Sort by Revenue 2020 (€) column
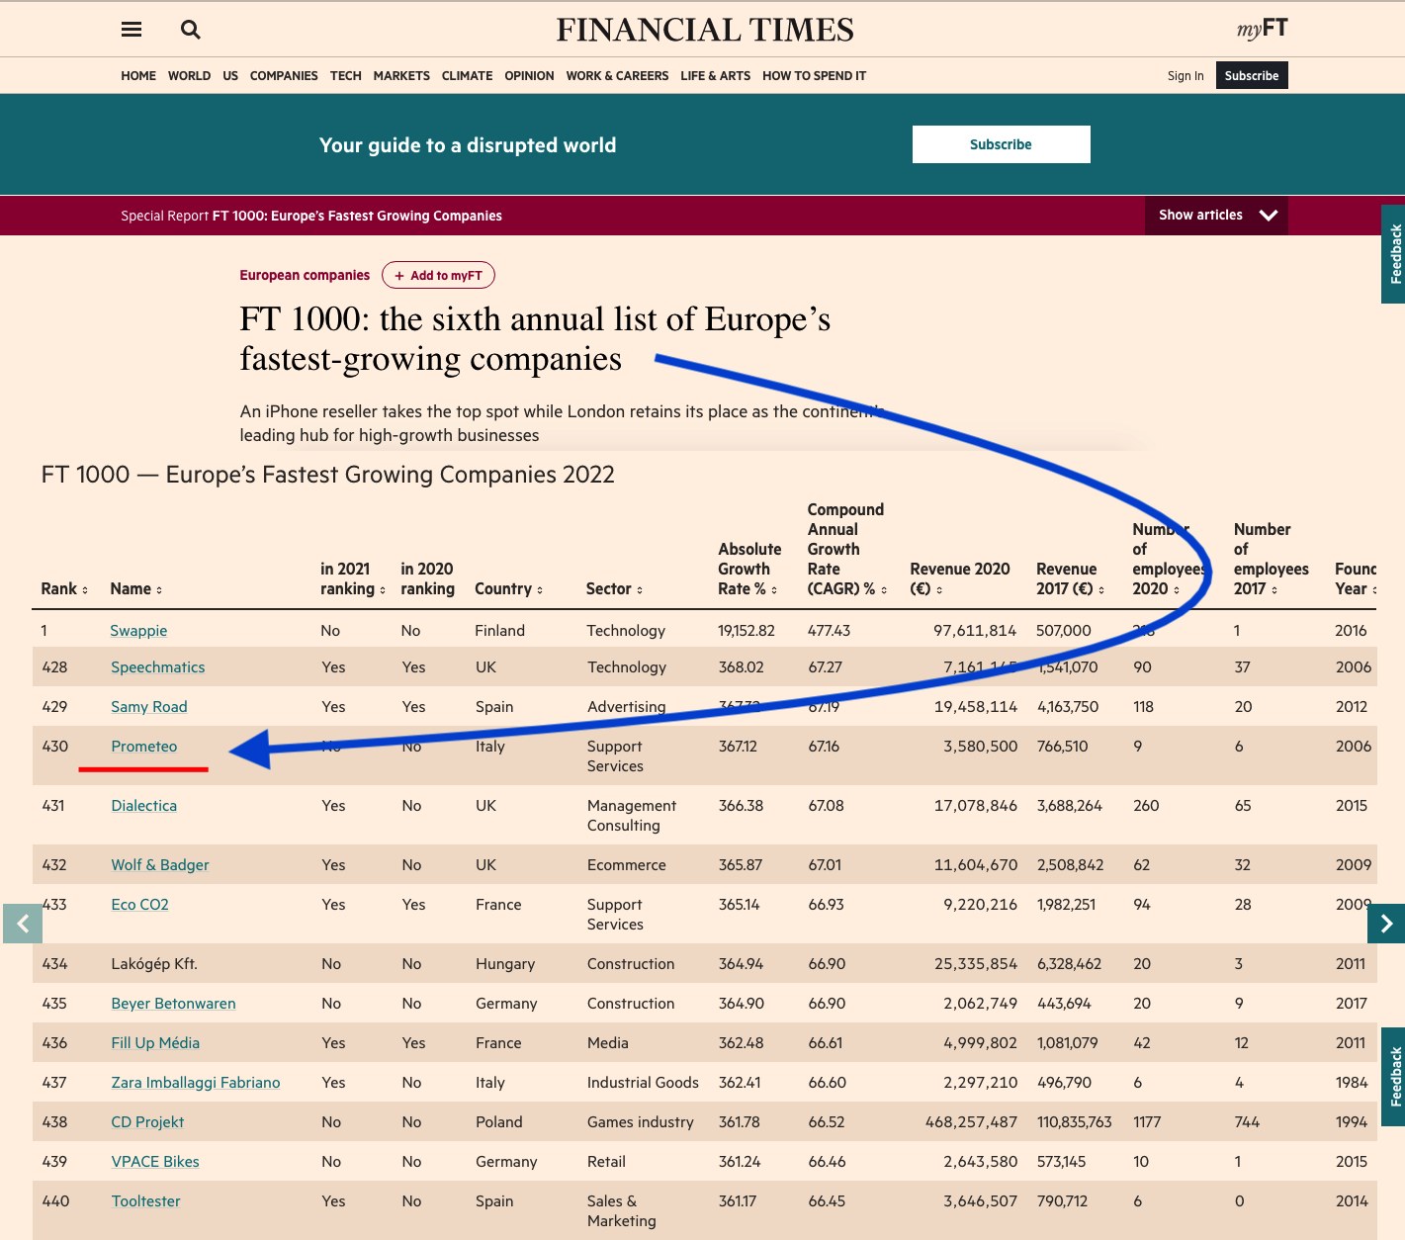 coord(939,590)
